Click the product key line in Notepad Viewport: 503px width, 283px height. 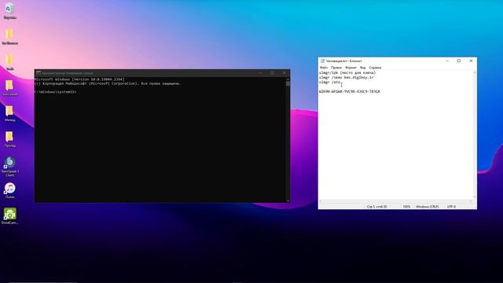point(349,91)
